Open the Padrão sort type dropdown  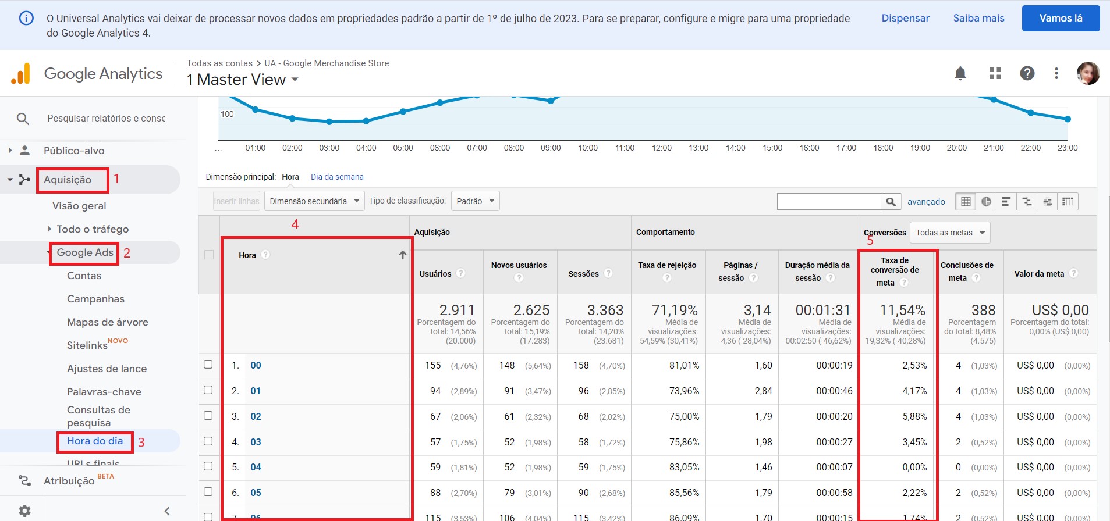[475, 201]
